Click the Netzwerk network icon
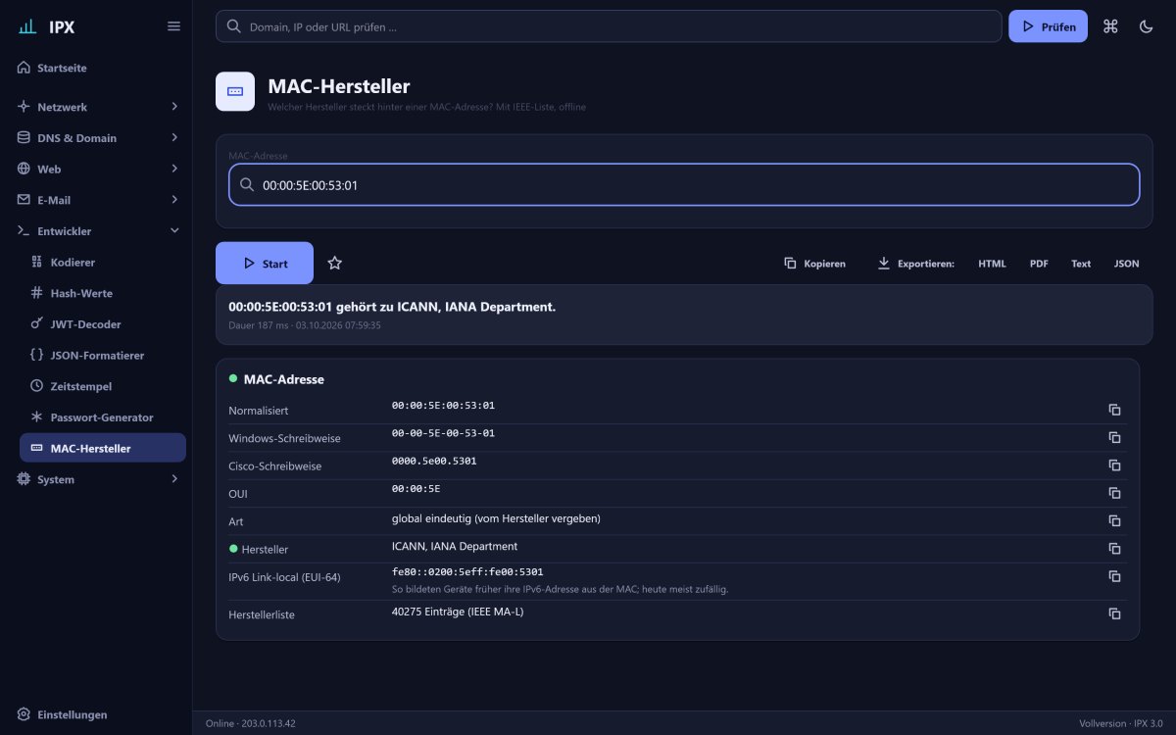 24,106
